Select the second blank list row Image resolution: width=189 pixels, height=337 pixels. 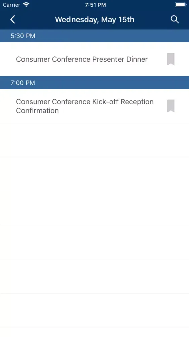[x=94, y=174]
